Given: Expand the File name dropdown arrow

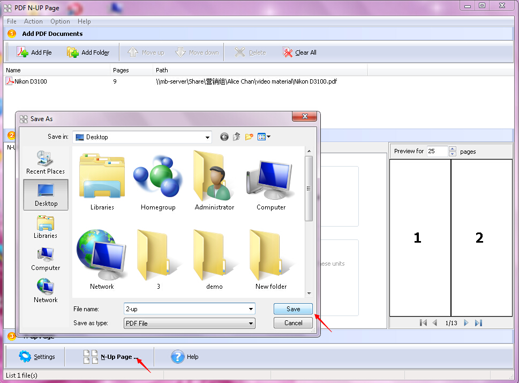Looking at the screenshot, I should coord(251,309).
